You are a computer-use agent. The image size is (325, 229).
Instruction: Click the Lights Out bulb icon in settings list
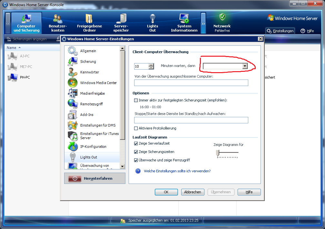click(73, 157)
